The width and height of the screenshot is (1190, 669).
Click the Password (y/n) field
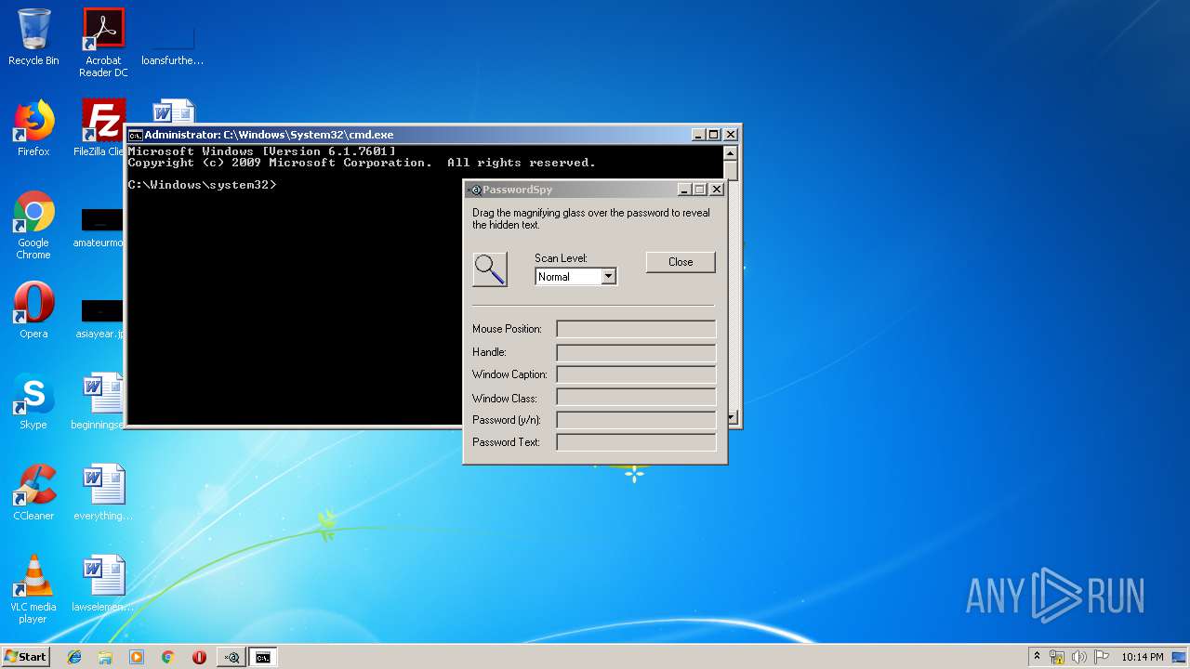tap(636, 420)
